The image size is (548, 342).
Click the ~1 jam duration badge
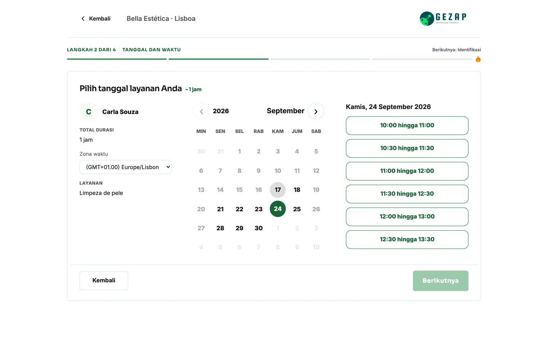point(193,89)
